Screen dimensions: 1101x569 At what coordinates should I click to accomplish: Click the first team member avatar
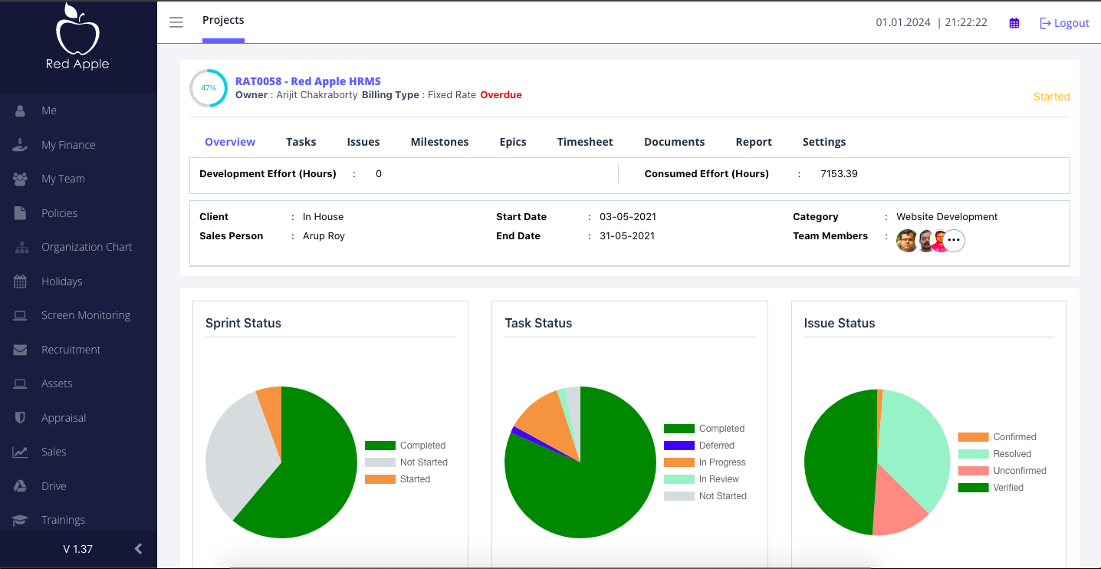pos(907,241)
